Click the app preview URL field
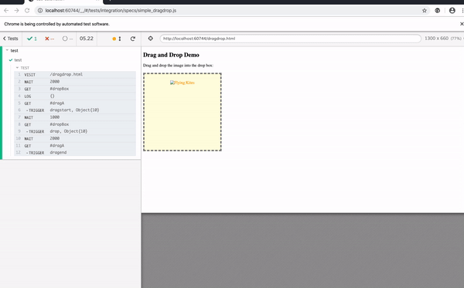The width and height of the screenshot is (464, 288). [x=290, y=39]
